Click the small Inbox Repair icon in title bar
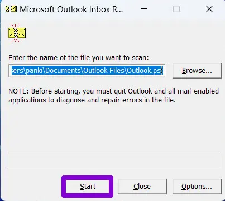The width and height of the screenshot is (225, 201). point(11,9)
